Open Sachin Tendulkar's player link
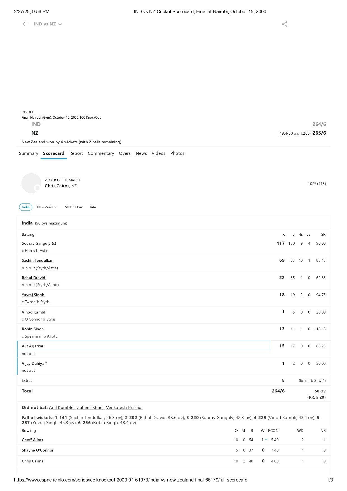347x491 pixels. point(37,260)
